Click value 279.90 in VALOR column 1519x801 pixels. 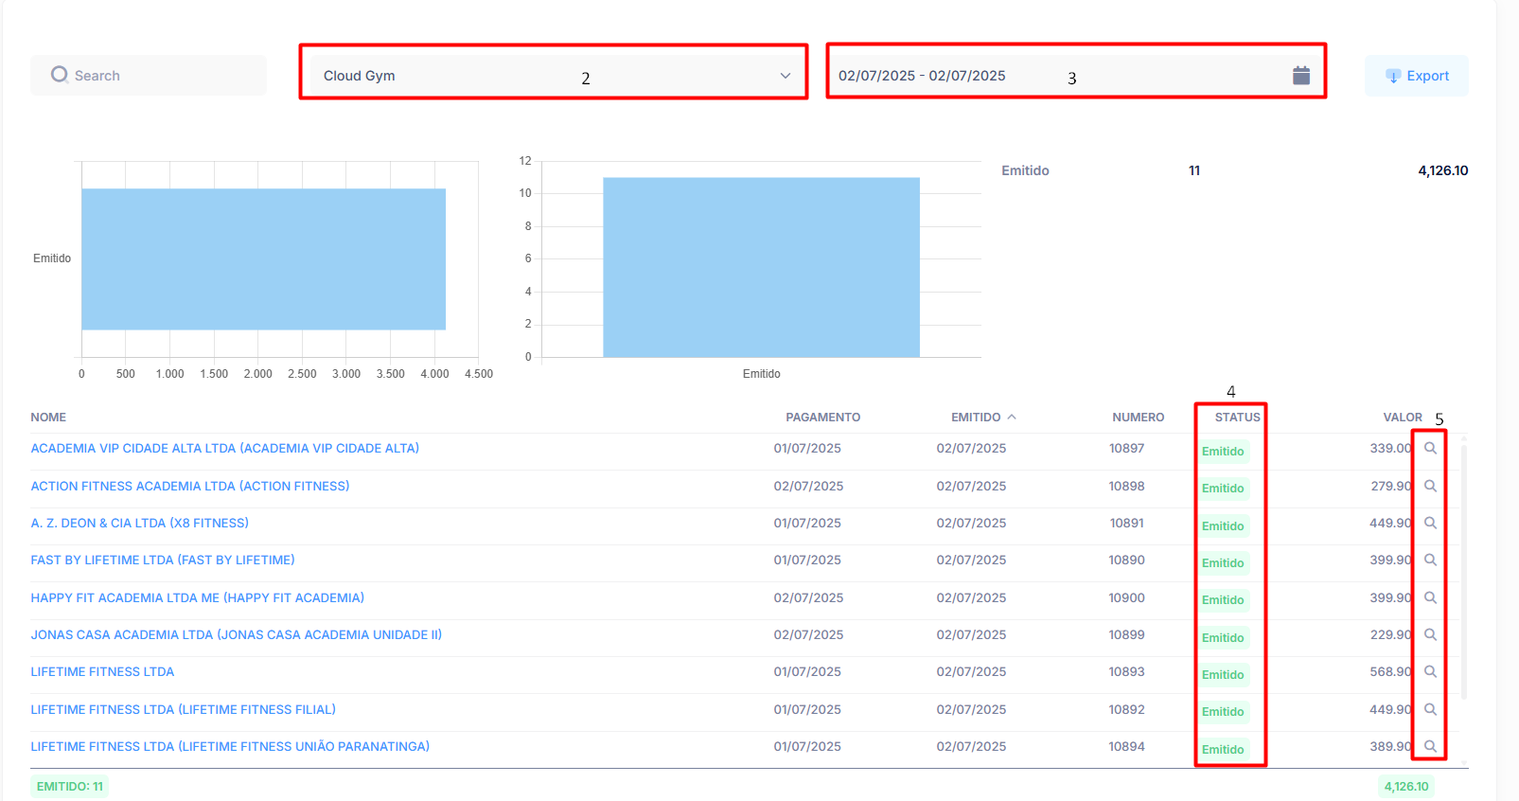click(1390, 486)
